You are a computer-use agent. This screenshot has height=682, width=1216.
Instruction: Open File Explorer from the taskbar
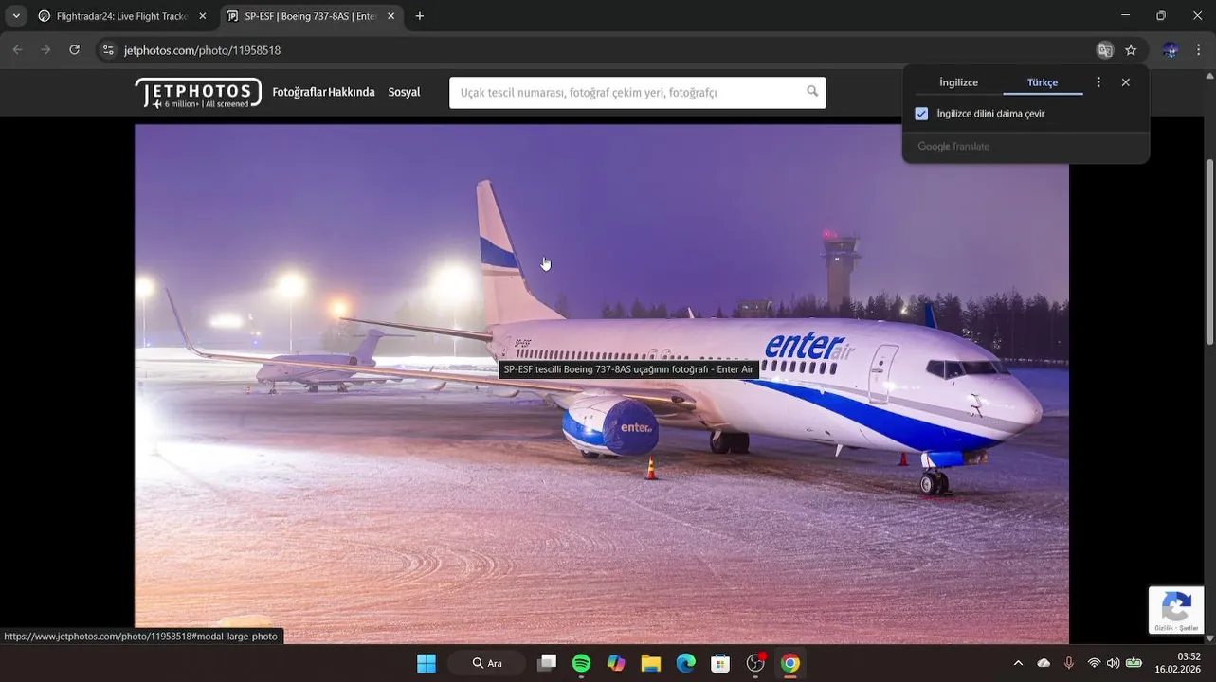pyautogui.click(x=650, y=663)
